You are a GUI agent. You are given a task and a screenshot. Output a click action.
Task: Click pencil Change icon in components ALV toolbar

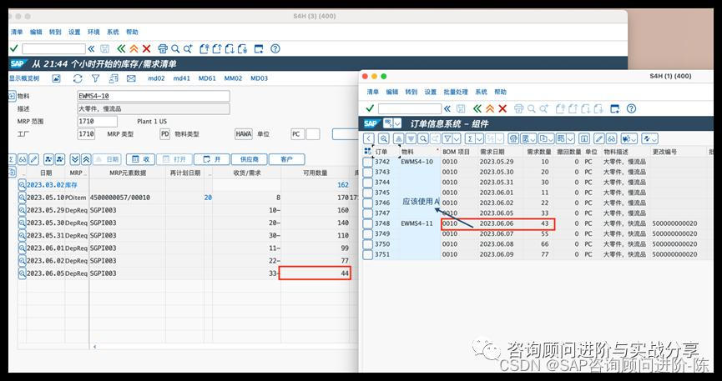point(599,138)
